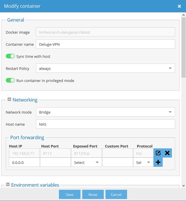Click the 8112/tcp exposed port cell
Viewport: 186px width, 201px height.
coord(87,153)
